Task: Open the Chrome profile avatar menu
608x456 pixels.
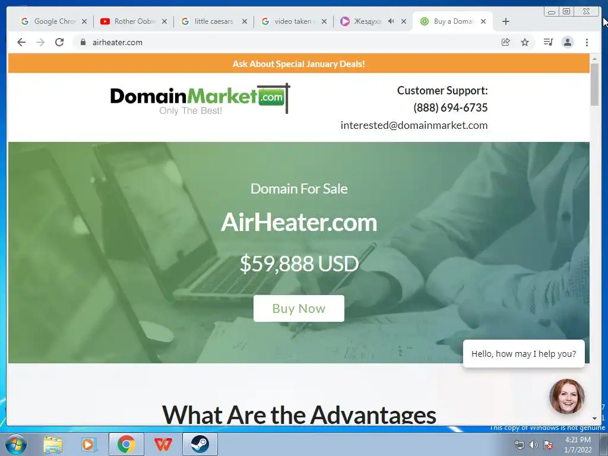Action: click(567, 42)
